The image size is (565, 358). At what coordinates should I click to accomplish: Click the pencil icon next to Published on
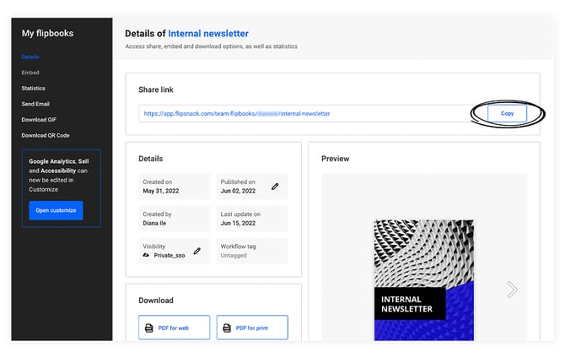point(275,186)
